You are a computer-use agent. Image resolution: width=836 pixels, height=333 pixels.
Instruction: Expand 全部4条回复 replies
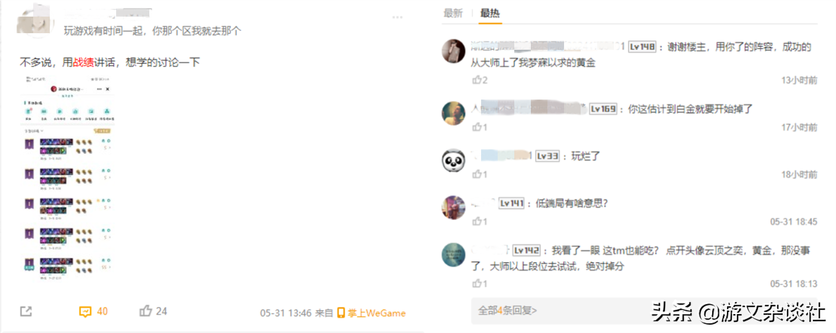pyautogui.click(x=508, y=310)
